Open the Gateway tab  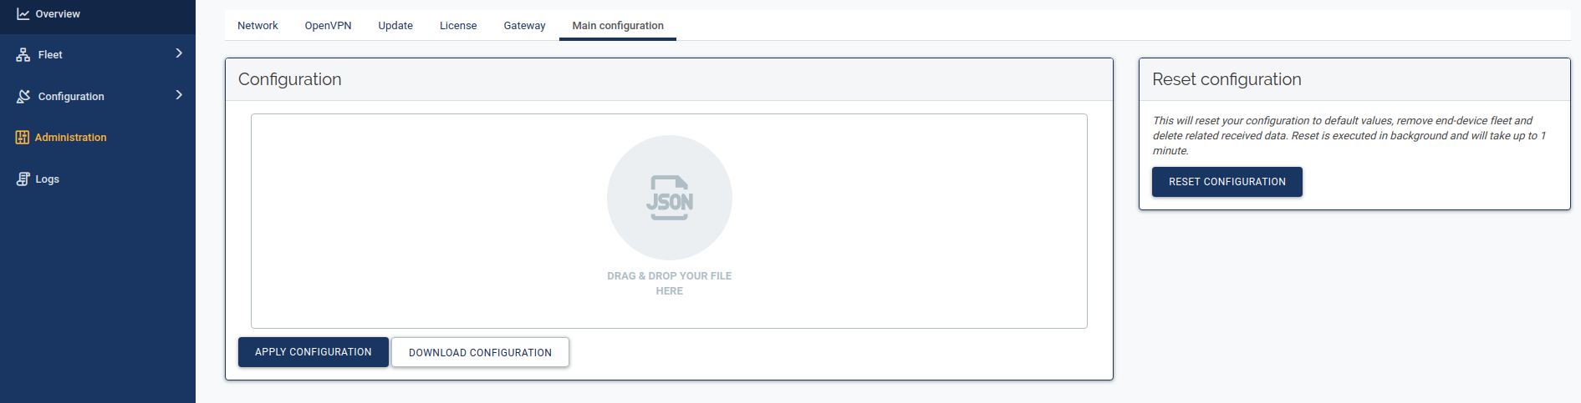pyautogui.click(x=524, y=26)
